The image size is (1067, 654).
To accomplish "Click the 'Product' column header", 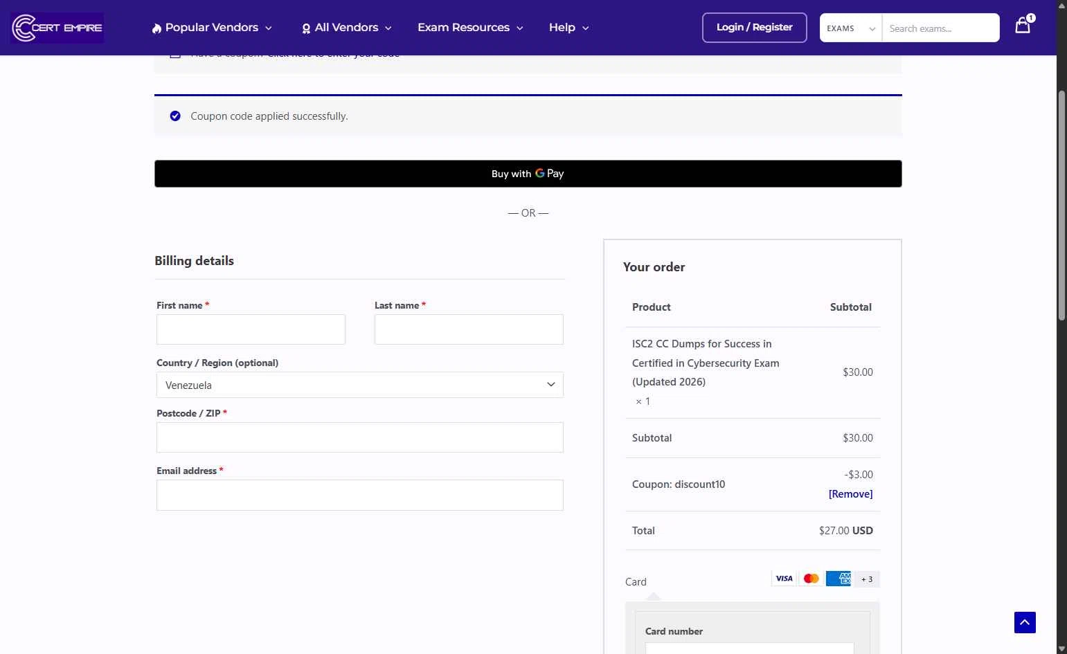I will pyautogui.click(x=652, y=307).
